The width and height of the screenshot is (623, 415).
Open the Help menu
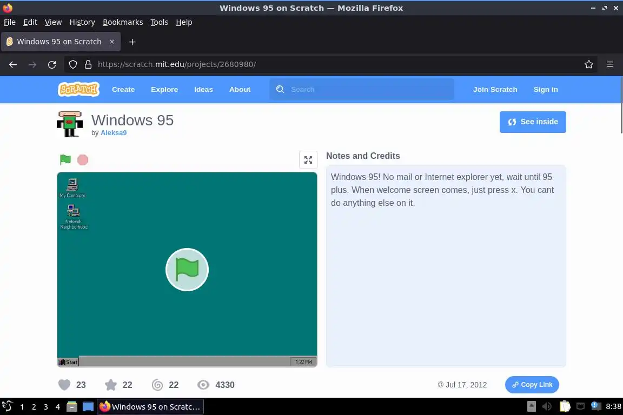[x=184, y=22]
